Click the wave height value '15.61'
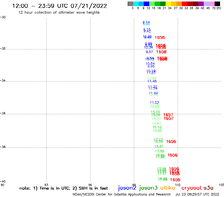Viewport: 224px width, 197px height. click(159, 146)
